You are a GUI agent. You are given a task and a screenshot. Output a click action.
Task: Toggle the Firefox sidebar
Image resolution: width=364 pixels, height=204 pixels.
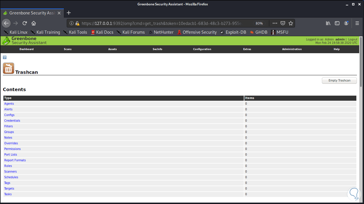(x=337, y=23)
